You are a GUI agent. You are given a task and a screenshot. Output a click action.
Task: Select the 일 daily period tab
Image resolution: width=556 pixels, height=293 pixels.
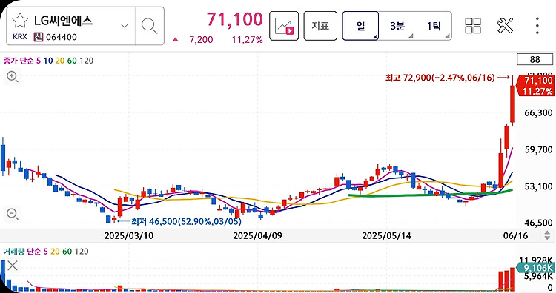(x=360, y=26)
